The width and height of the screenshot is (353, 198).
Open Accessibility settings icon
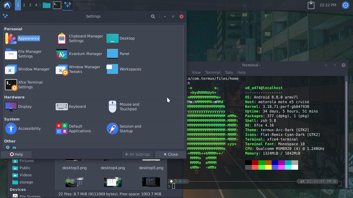coord(11,129)
